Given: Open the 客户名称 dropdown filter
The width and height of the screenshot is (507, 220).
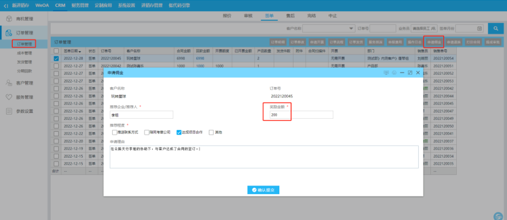Looking at the screenshot, I should 329,28.
